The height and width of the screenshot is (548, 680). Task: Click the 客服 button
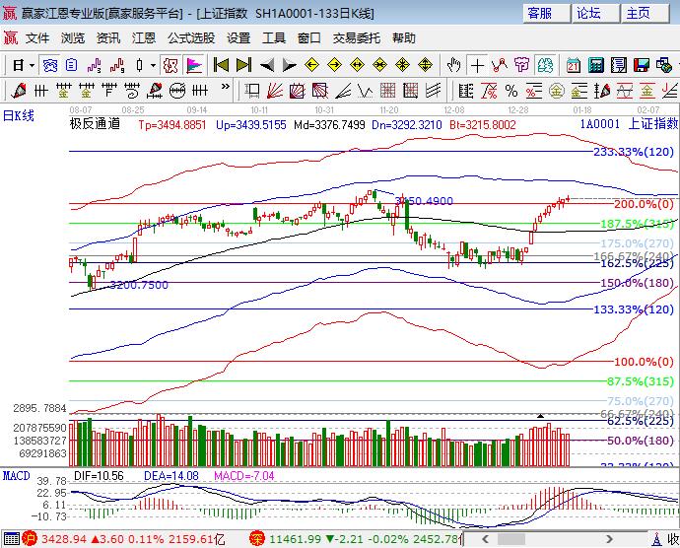(x=547, y=13)
